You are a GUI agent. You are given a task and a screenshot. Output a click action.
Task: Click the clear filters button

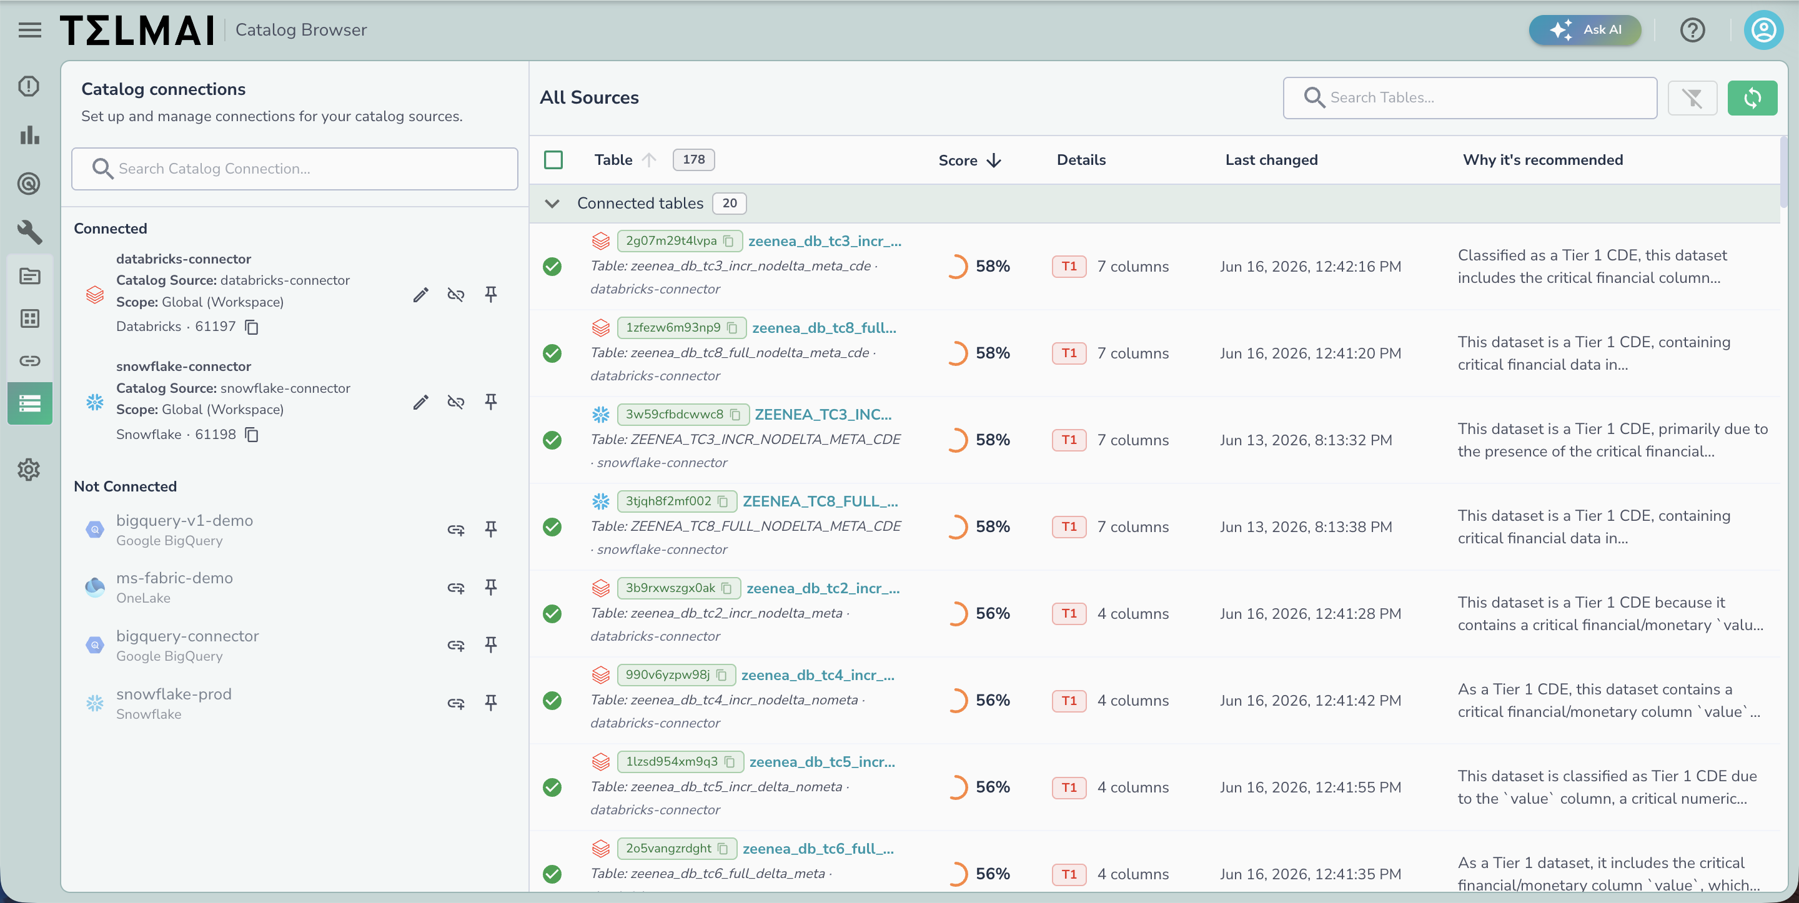tap(1692, 98)
